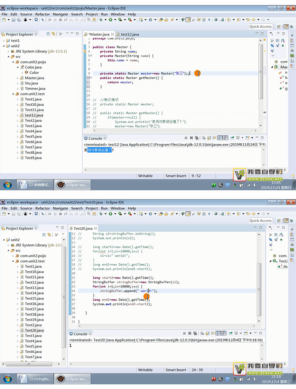Toggle Show Console on stdout change in Test20 console
Screen dimensions: 296x389
pyautogui.click(x=218, y=333)
